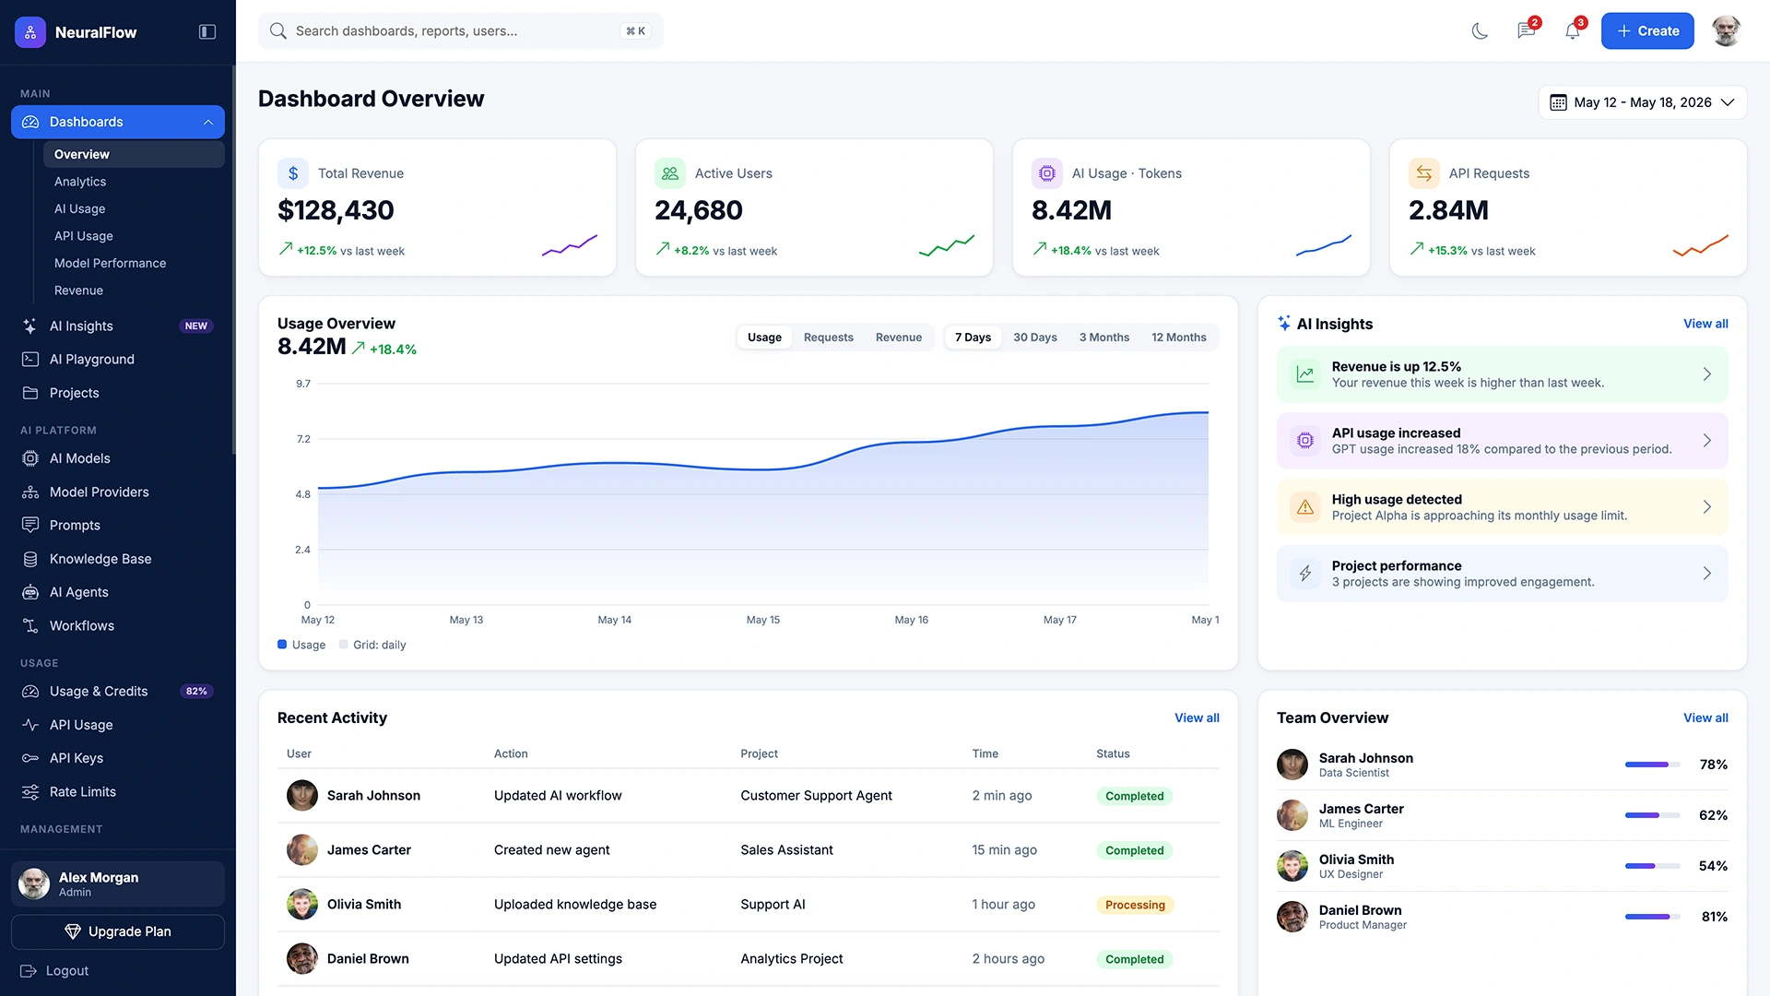Open messages icon with 2 badge
The height and width of the screenshot is (996, 1770).
[1527, 30]
